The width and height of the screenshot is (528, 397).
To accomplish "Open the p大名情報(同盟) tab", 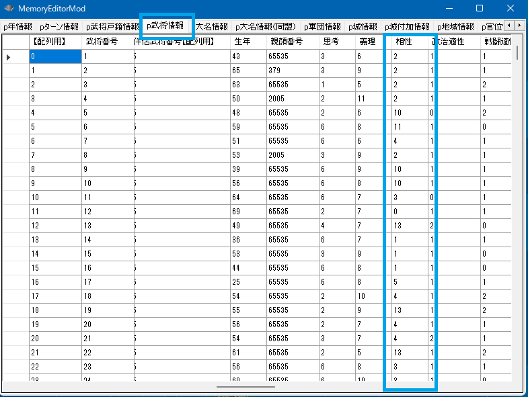I will [x=265, y=27].
